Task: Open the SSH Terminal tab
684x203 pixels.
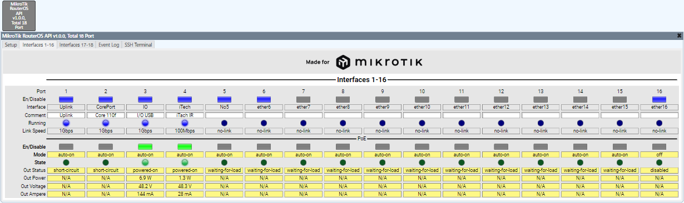Action: pos(138,45)
